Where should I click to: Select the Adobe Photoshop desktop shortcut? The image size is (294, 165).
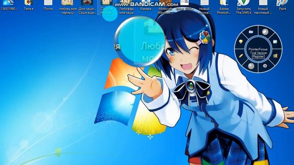[x=224, y=7]
